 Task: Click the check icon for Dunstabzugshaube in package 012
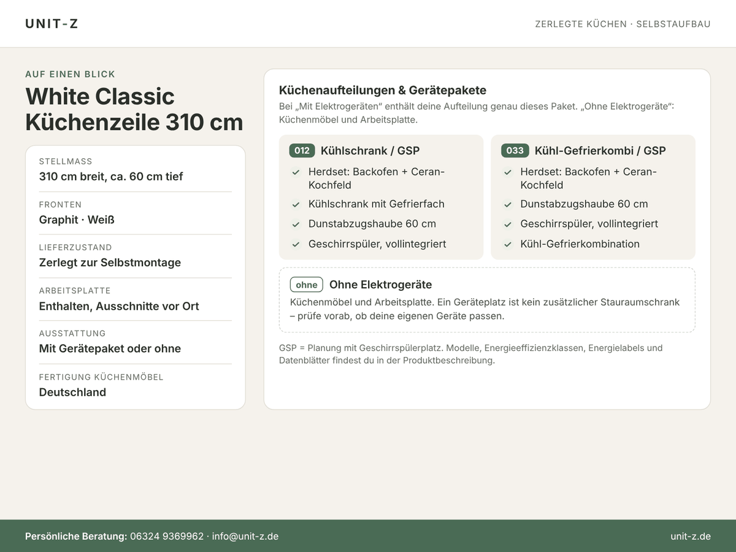point(296,224)
